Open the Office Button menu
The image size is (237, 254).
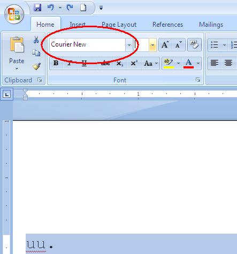(14, 14)
